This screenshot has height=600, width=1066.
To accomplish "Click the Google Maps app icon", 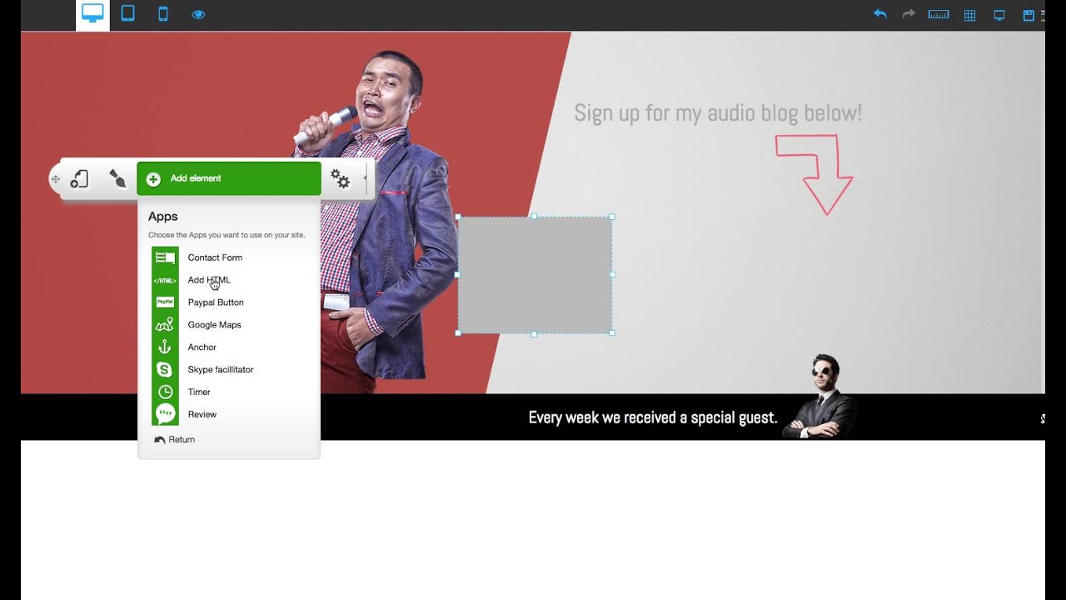I will [x=165, y=325].
